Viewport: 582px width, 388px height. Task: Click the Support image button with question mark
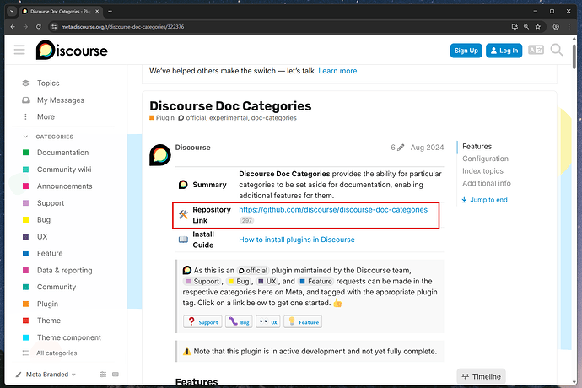click(202, 321)
